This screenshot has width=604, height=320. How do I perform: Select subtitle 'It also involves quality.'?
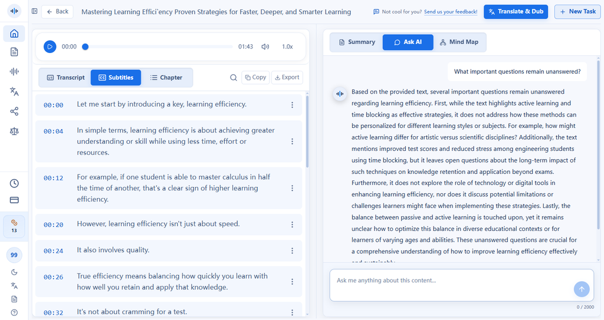tap(113, 250)
